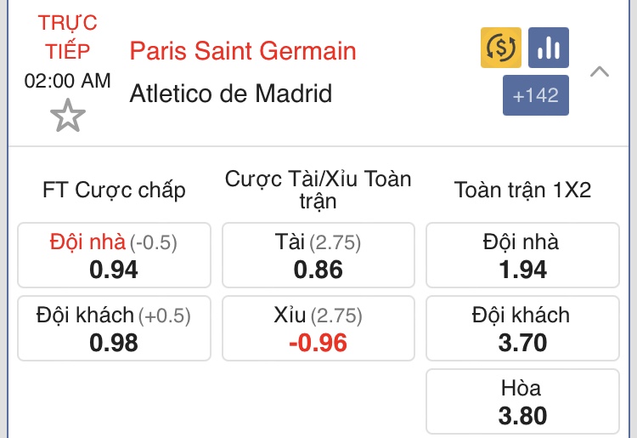Click the red -0.96 odds value
This screenshot has height=438, width=637.
pos(318,343)
